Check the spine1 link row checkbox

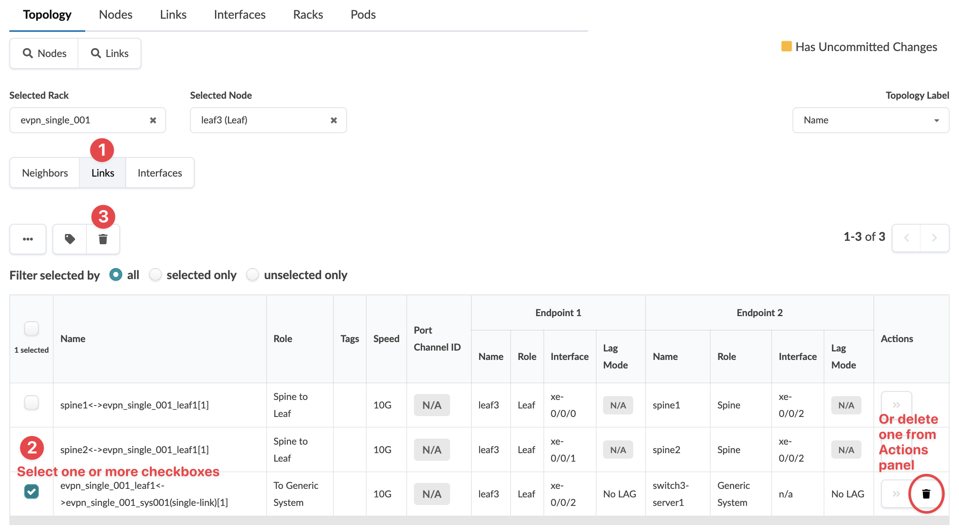(x=32, y=403)
